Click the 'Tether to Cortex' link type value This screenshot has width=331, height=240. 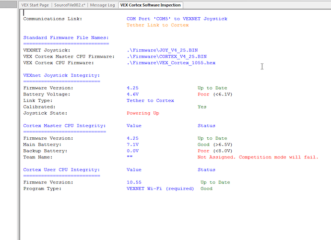(150, 101)
